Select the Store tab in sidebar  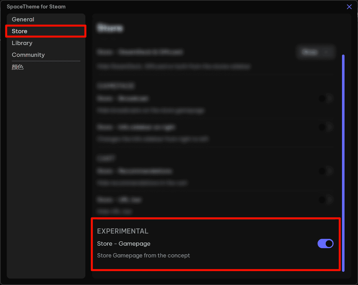coord(20,31)
